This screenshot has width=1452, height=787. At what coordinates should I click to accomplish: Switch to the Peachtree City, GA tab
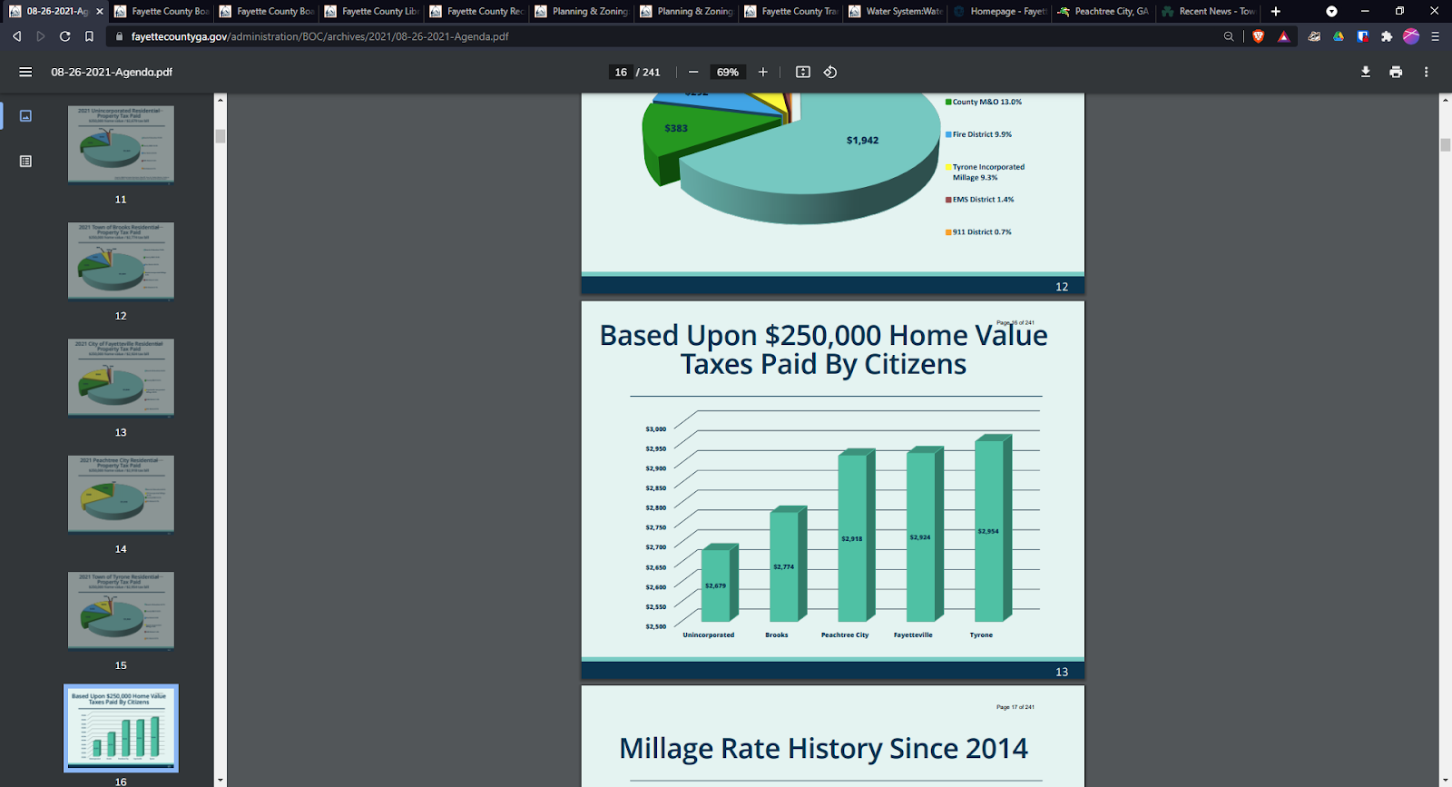click(x=1104, y=11)
